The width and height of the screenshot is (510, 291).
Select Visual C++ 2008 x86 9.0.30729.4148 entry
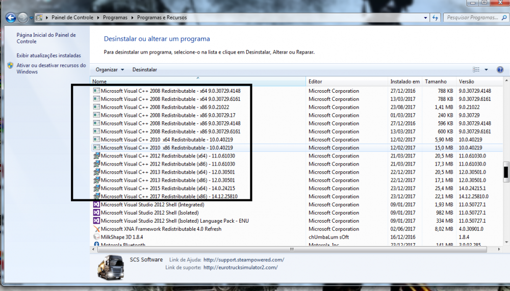pyautogui.click(x=170, y=123)
